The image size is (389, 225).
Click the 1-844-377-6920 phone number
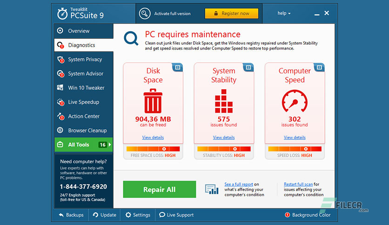pos(83,186)
